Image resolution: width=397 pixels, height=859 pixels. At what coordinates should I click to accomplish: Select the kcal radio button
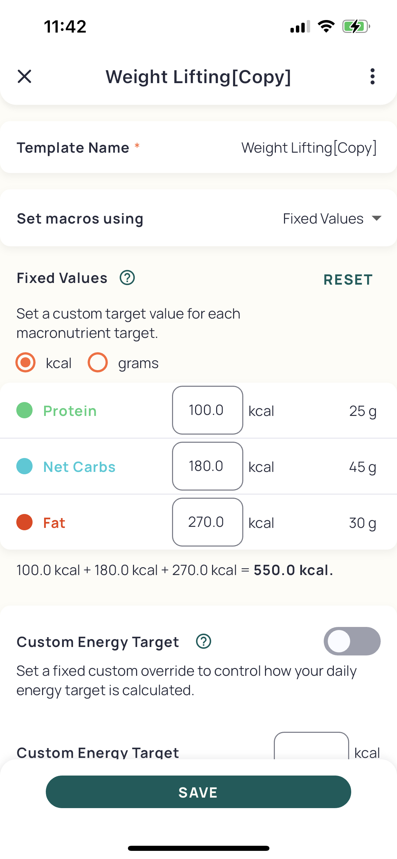click(25, 362)
